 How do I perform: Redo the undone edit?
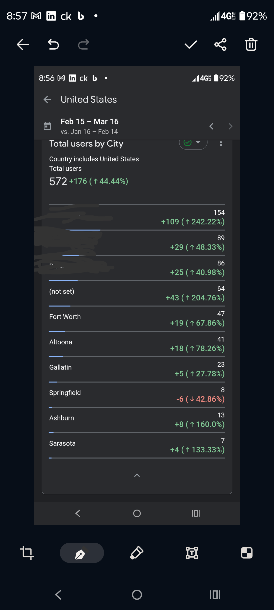pos(83,45)
